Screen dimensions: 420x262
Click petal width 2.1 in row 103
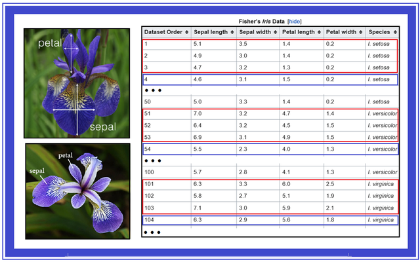click(x=330, y=208)
